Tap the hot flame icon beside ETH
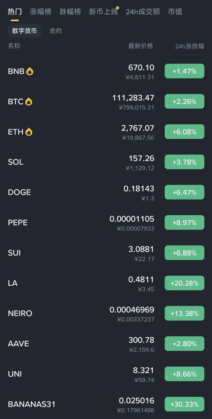 coord(29,132)
